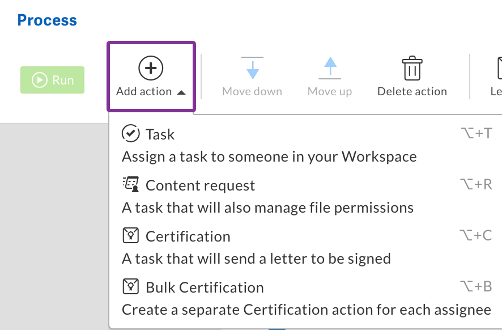Image resolution: width=502 pixels, height=330 pixels.
Task: Select Bulk Certification from the menu
Action: 205,286
